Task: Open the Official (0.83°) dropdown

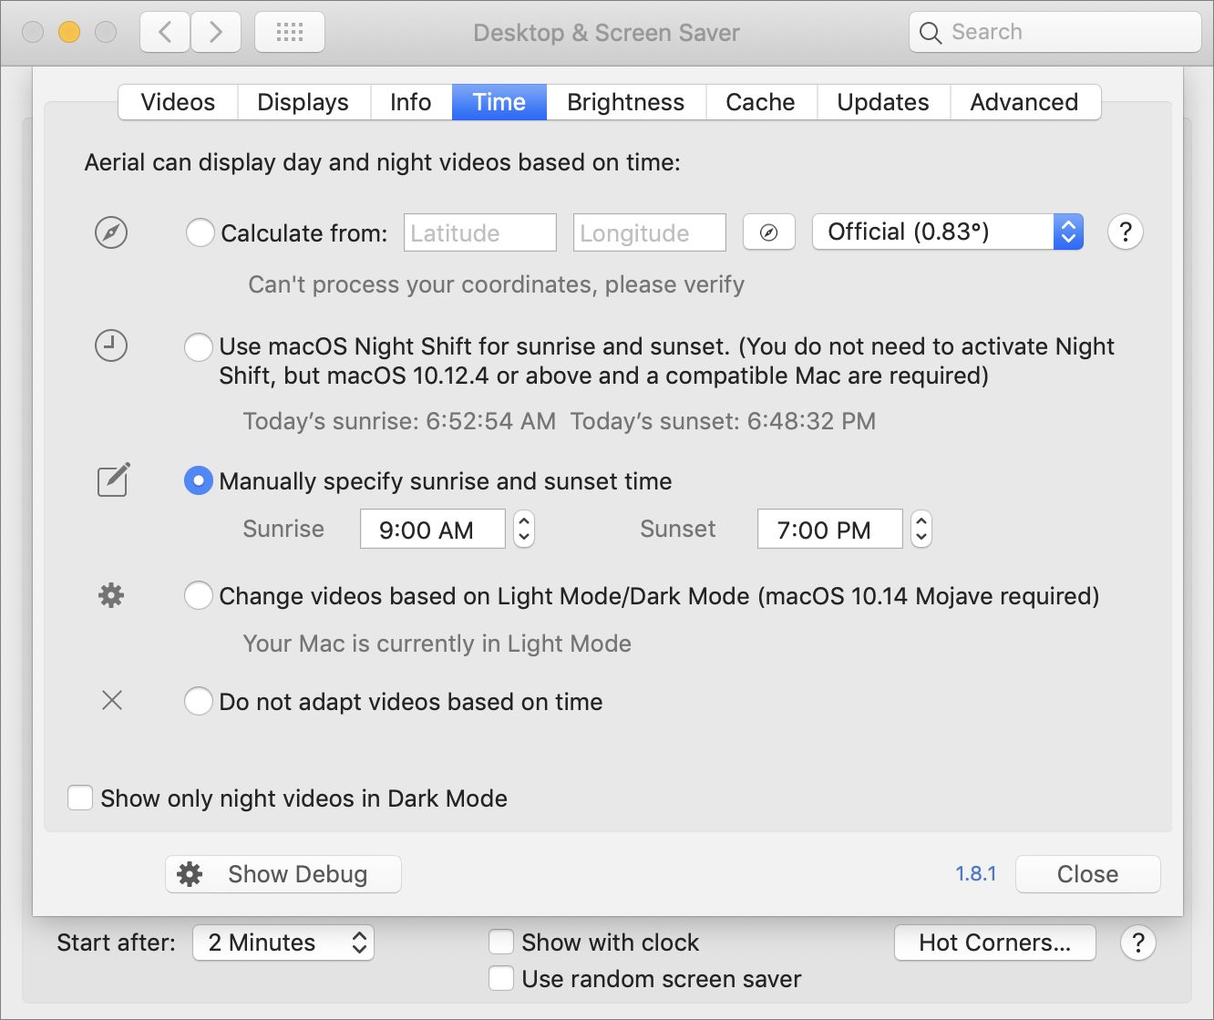Action: click(x=947, y=232)
